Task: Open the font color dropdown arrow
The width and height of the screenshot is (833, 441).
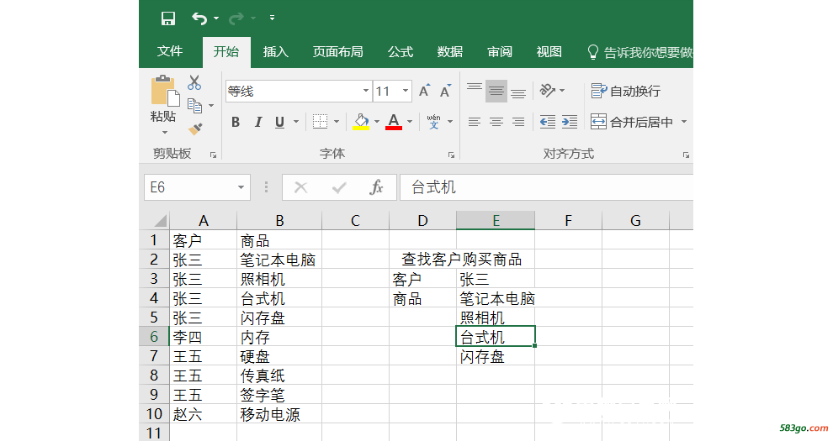Action: 410,122
